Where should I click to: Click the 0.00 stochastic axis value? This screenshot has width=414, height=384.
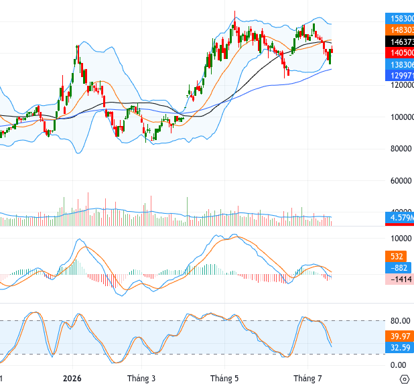tap(398, 365)
